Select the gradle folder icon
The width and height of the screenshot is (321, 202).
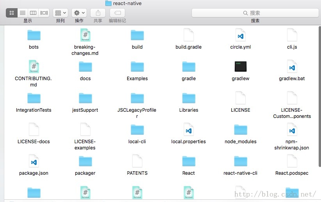tap(189, 67)
